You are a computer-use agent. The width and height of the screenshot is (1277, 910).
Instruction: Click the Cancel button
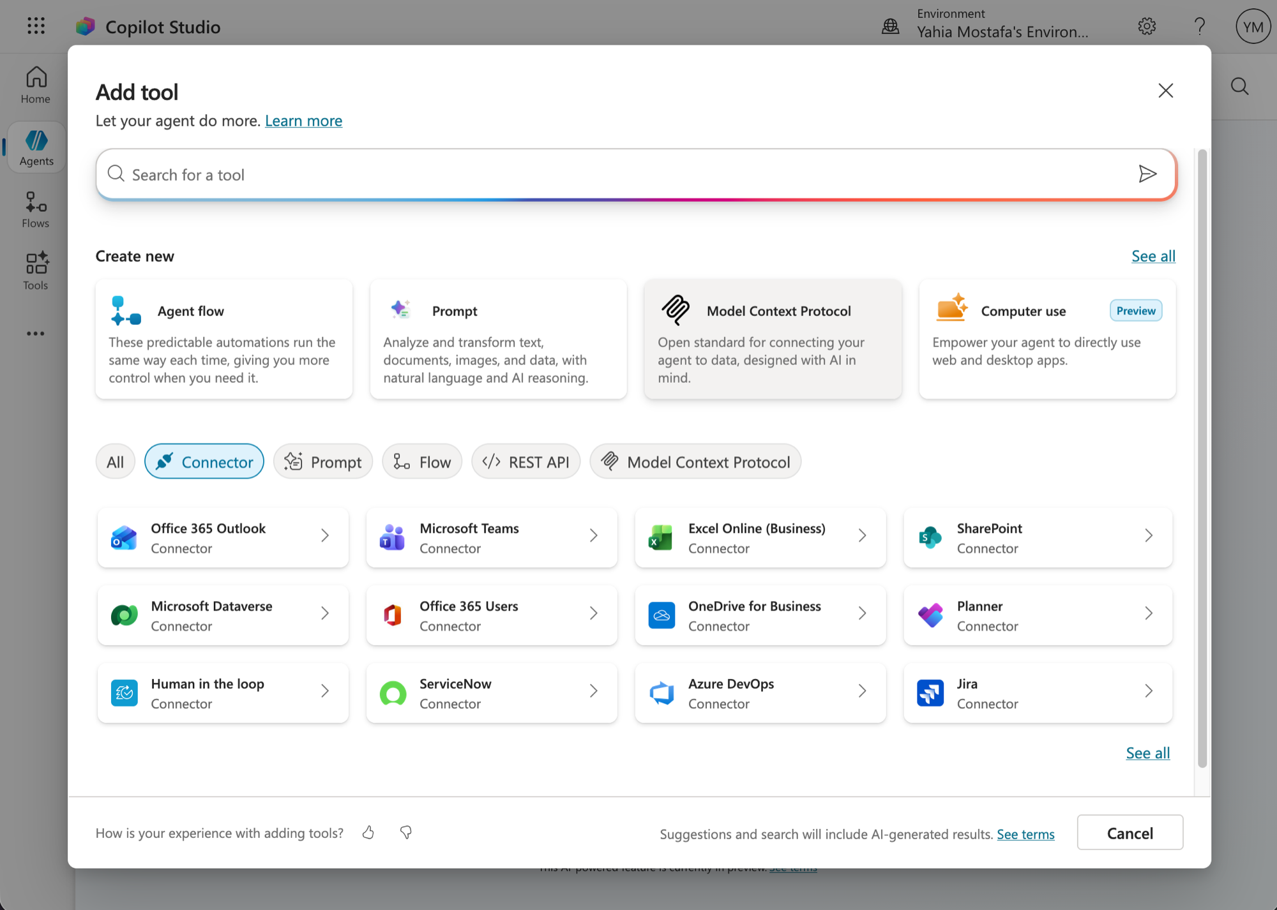click(1130, 833)
